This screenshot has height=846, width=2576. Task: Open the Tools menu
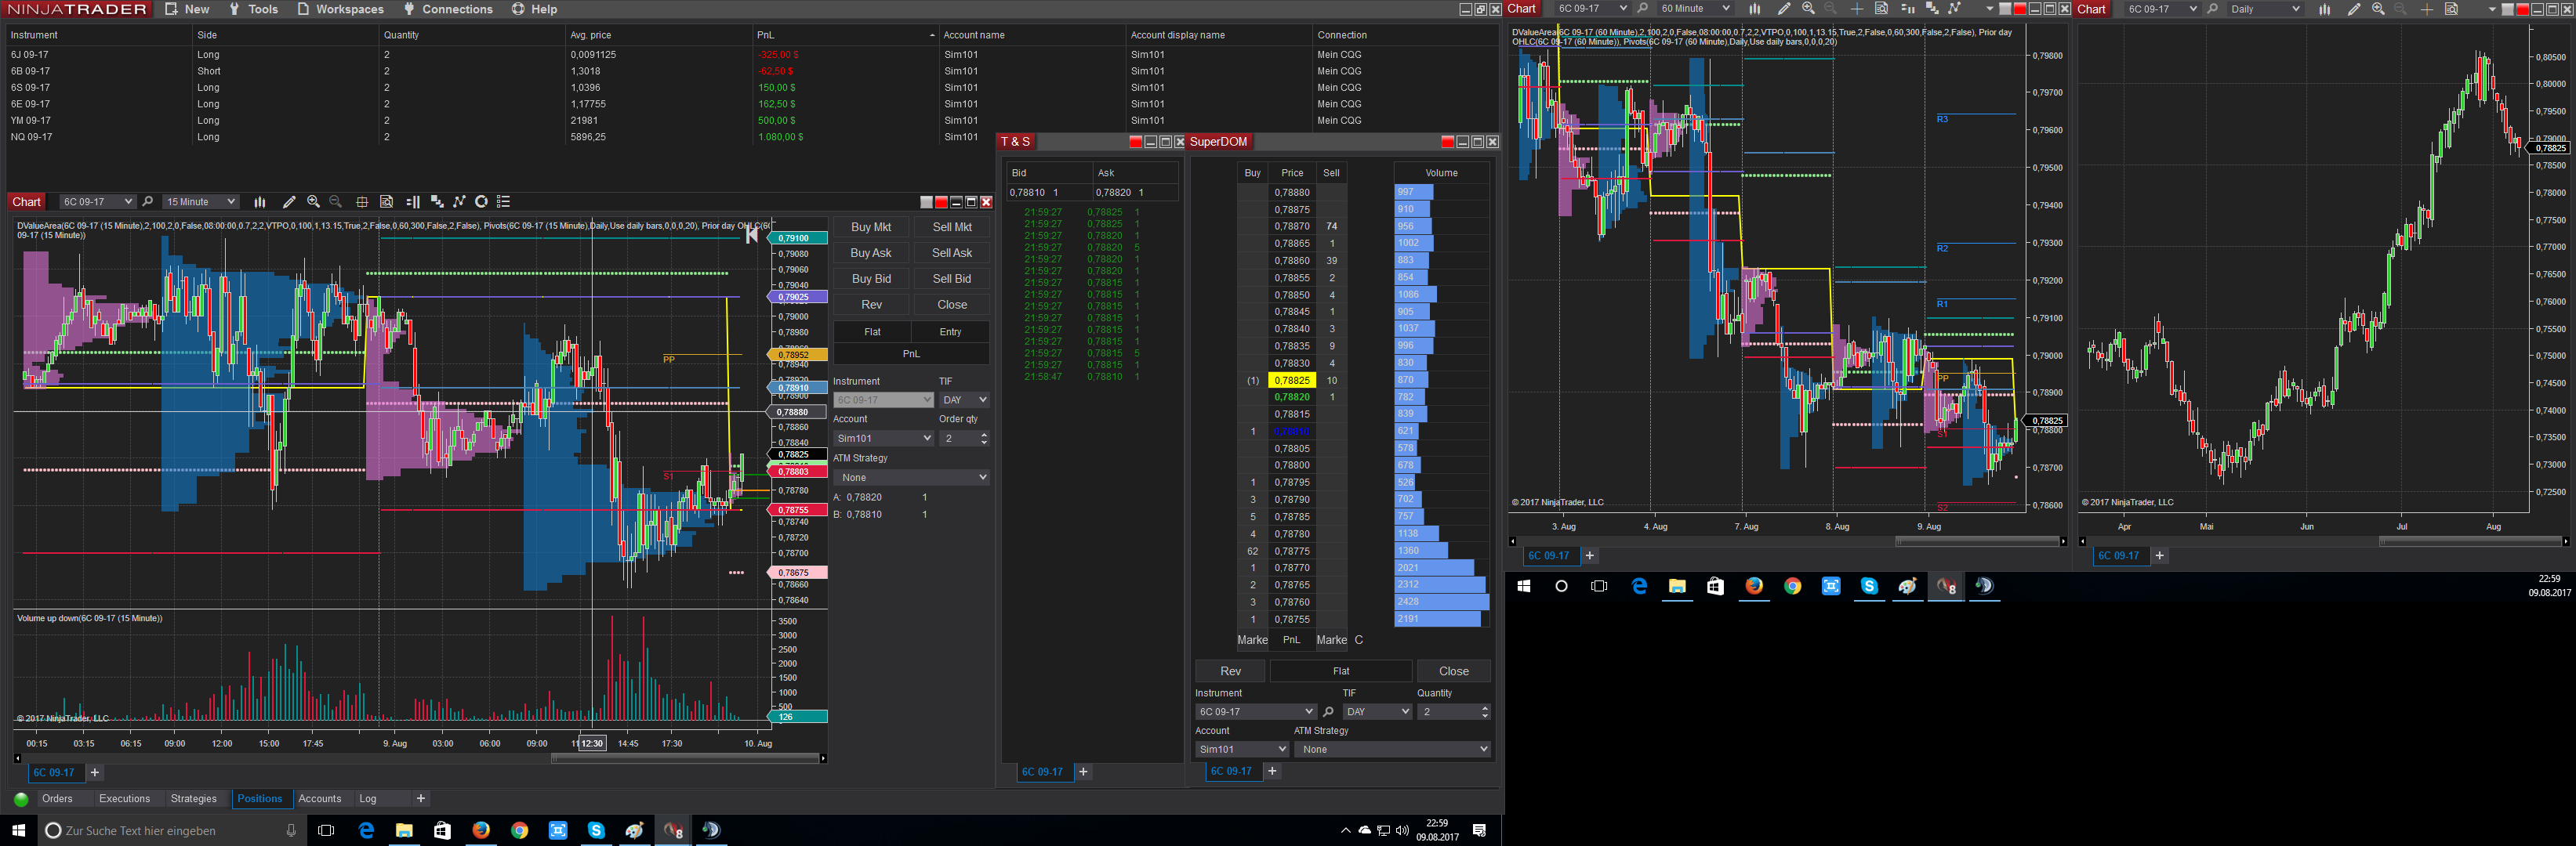pyautogui.click(x=253, y=9)
